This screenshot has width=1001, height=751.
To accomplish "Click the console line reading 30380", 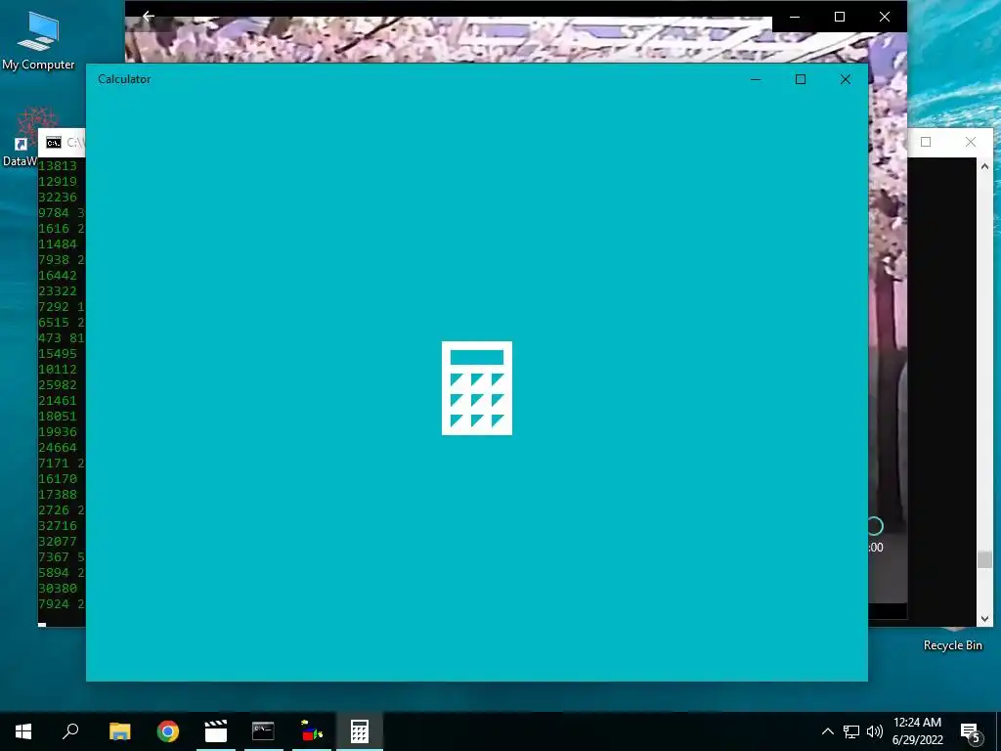I will (x=58, y=588).
